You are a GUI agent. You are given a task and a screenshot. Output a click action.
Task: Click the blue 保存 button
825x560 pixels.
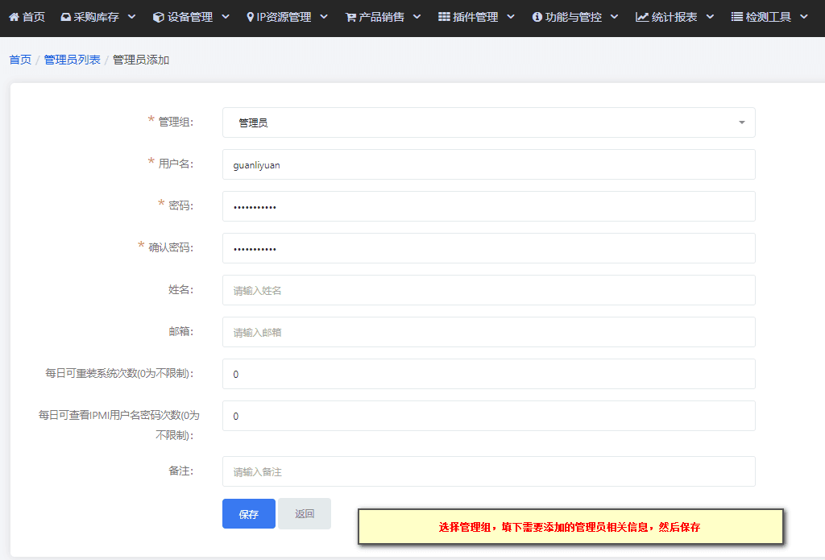[x=249, y=514]
